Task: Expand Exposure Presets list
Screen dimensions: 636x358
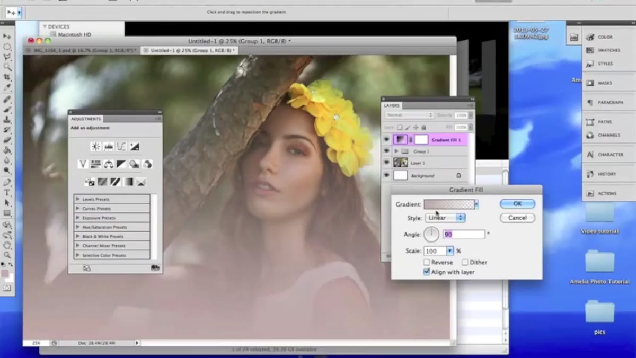Action: click(x=78, y=218)
